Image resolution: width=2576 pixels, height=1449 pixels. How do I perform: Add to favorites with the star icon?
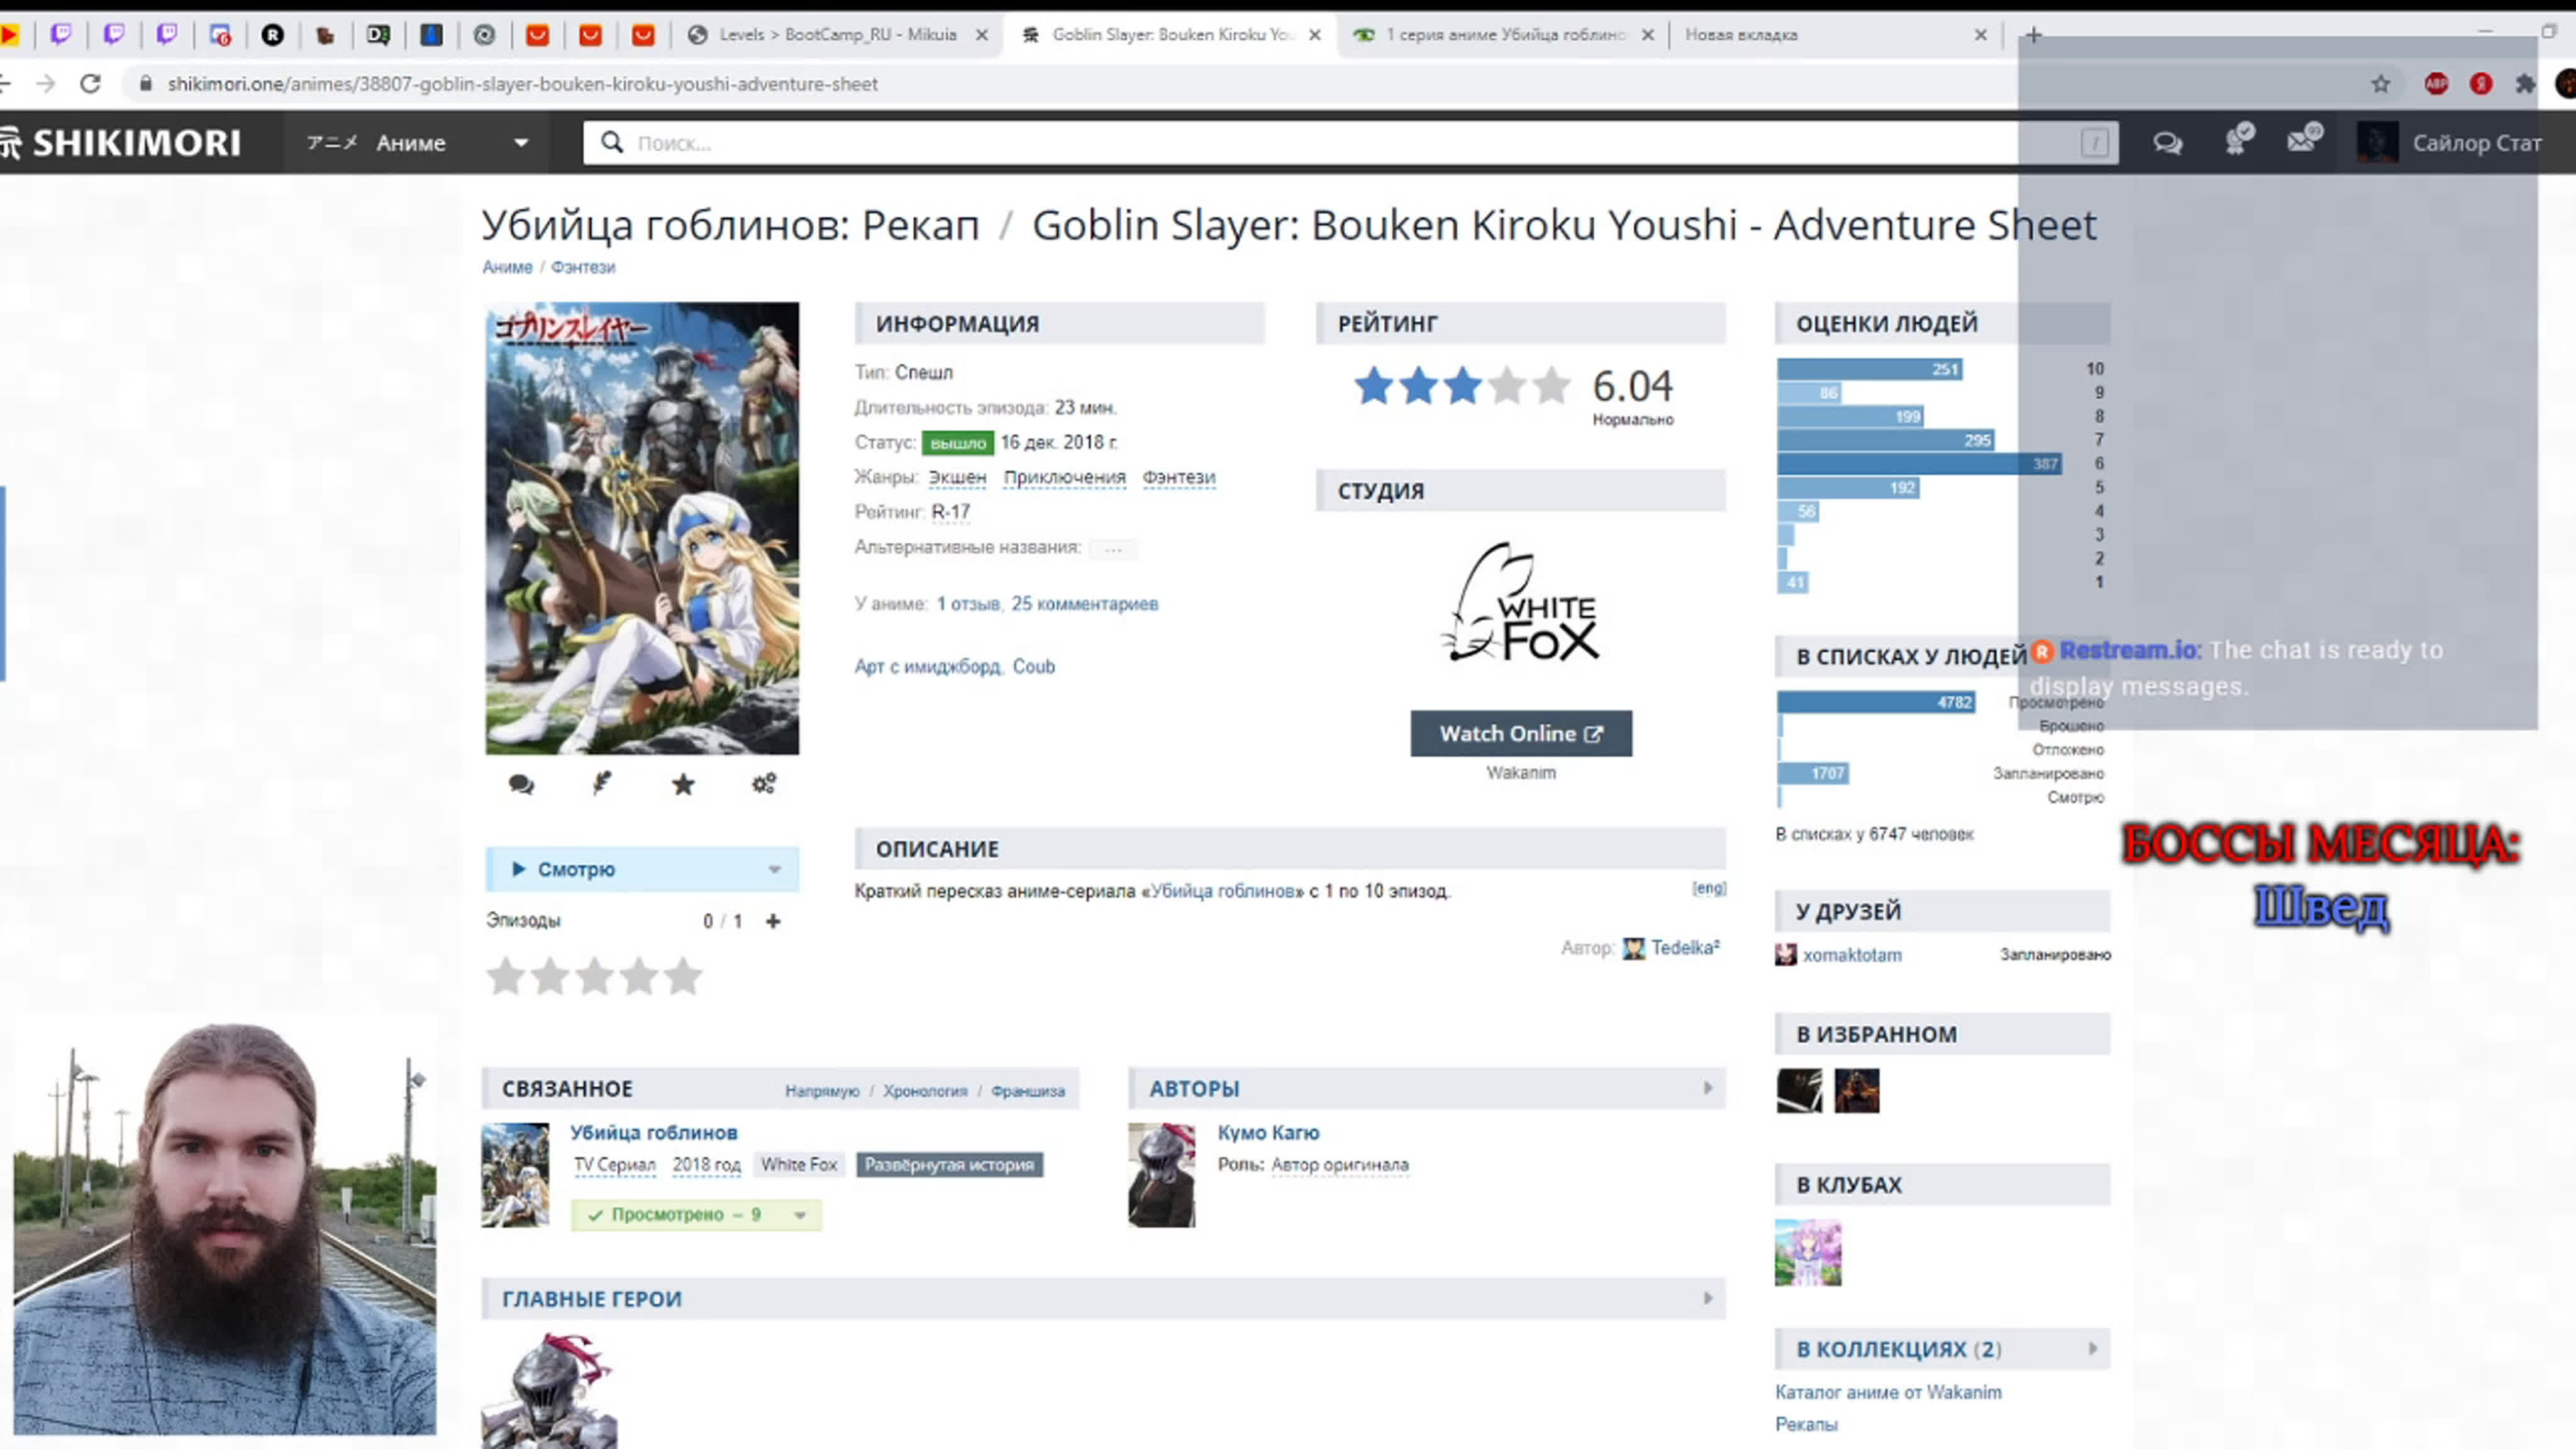[x=683, y=784]
